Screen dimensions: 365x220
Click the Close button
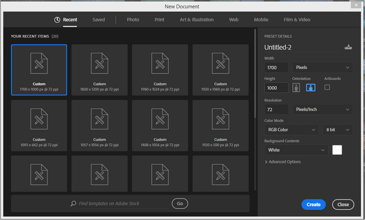[x=343, y=205]
